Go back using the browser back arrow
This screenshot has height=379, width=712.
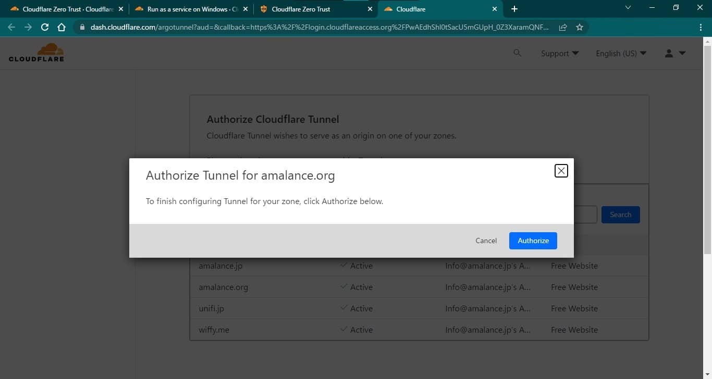(x=11, y=28)
